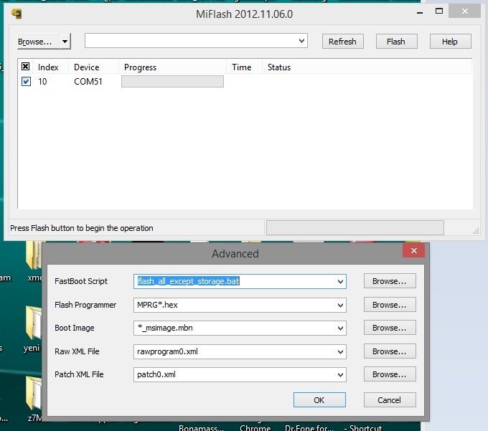Browse for the Raw XML File
The height and width of the screenshot is (431, 488).
[389, 351]
